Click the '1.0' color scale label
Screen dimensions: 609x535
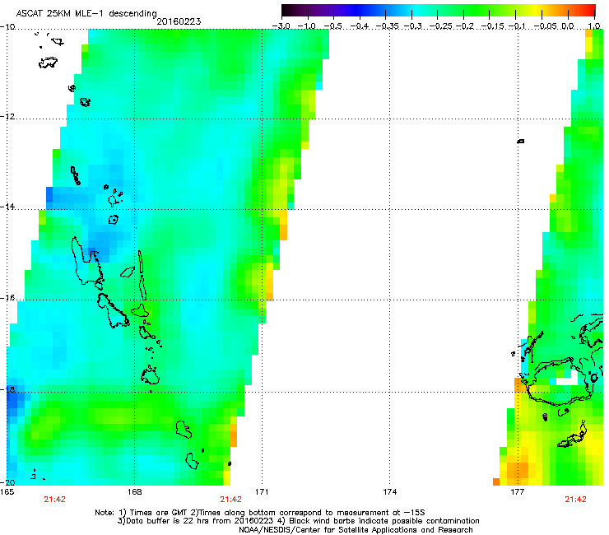[594, 26]
